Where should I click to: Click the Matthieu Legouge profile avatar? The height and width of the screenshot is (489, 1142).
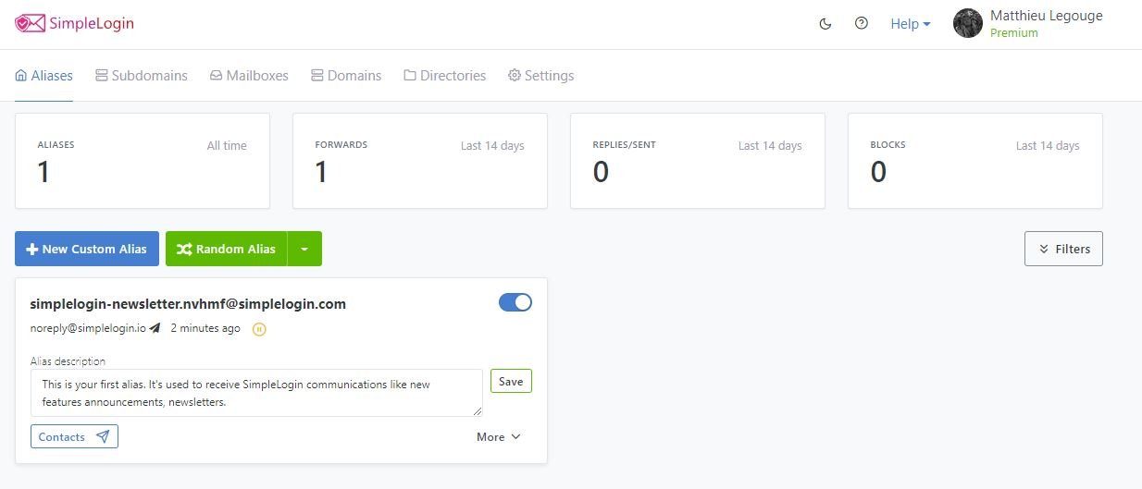968,23
